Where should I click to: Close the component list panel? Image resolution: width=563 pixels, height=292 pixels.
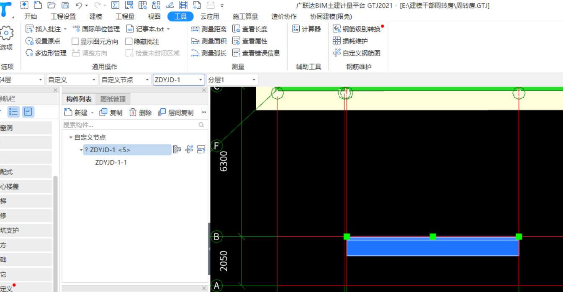[204, 90]
